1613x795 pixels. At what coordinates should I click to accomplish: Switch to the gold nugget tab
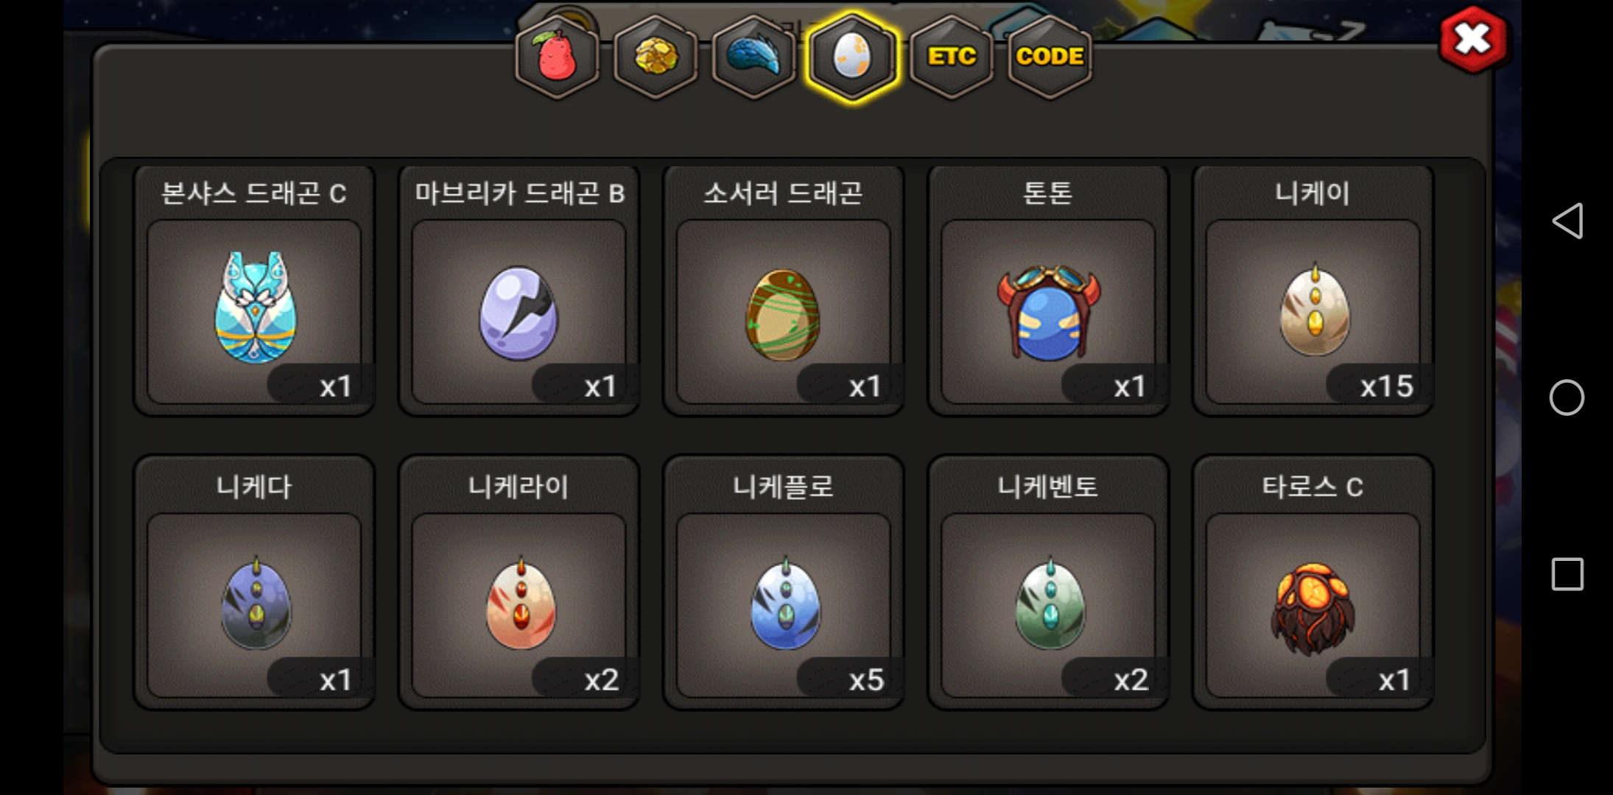(655, 57)
